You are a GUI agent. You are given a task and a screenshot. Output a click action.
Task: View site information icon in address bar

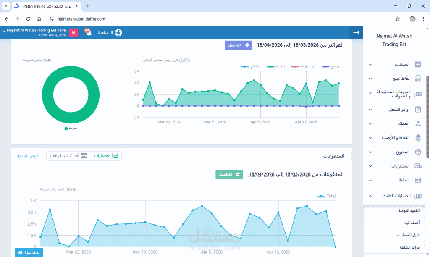[51, 19]
